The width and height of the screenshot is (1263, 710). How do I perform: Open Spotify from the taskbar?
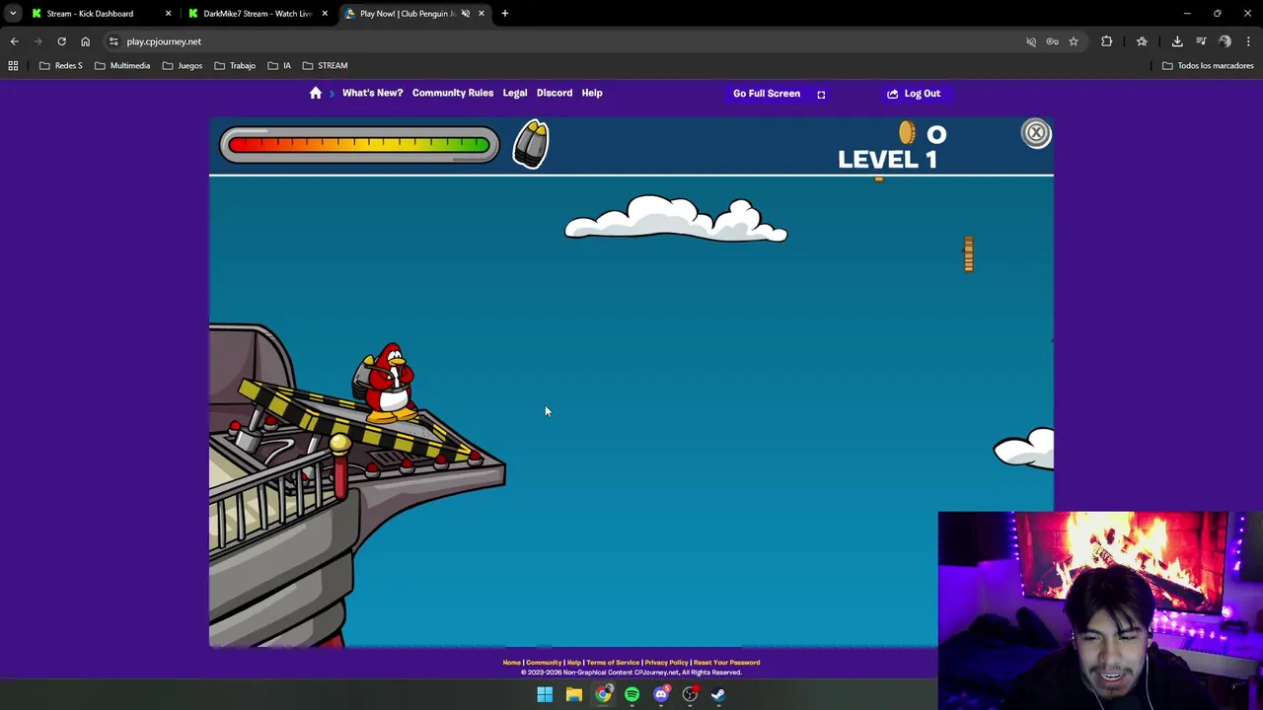[631, 694]
